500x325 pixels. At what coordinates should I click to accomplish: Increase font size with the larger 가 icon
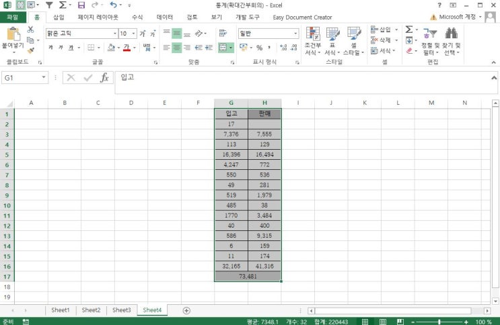[x=143, y=34]
